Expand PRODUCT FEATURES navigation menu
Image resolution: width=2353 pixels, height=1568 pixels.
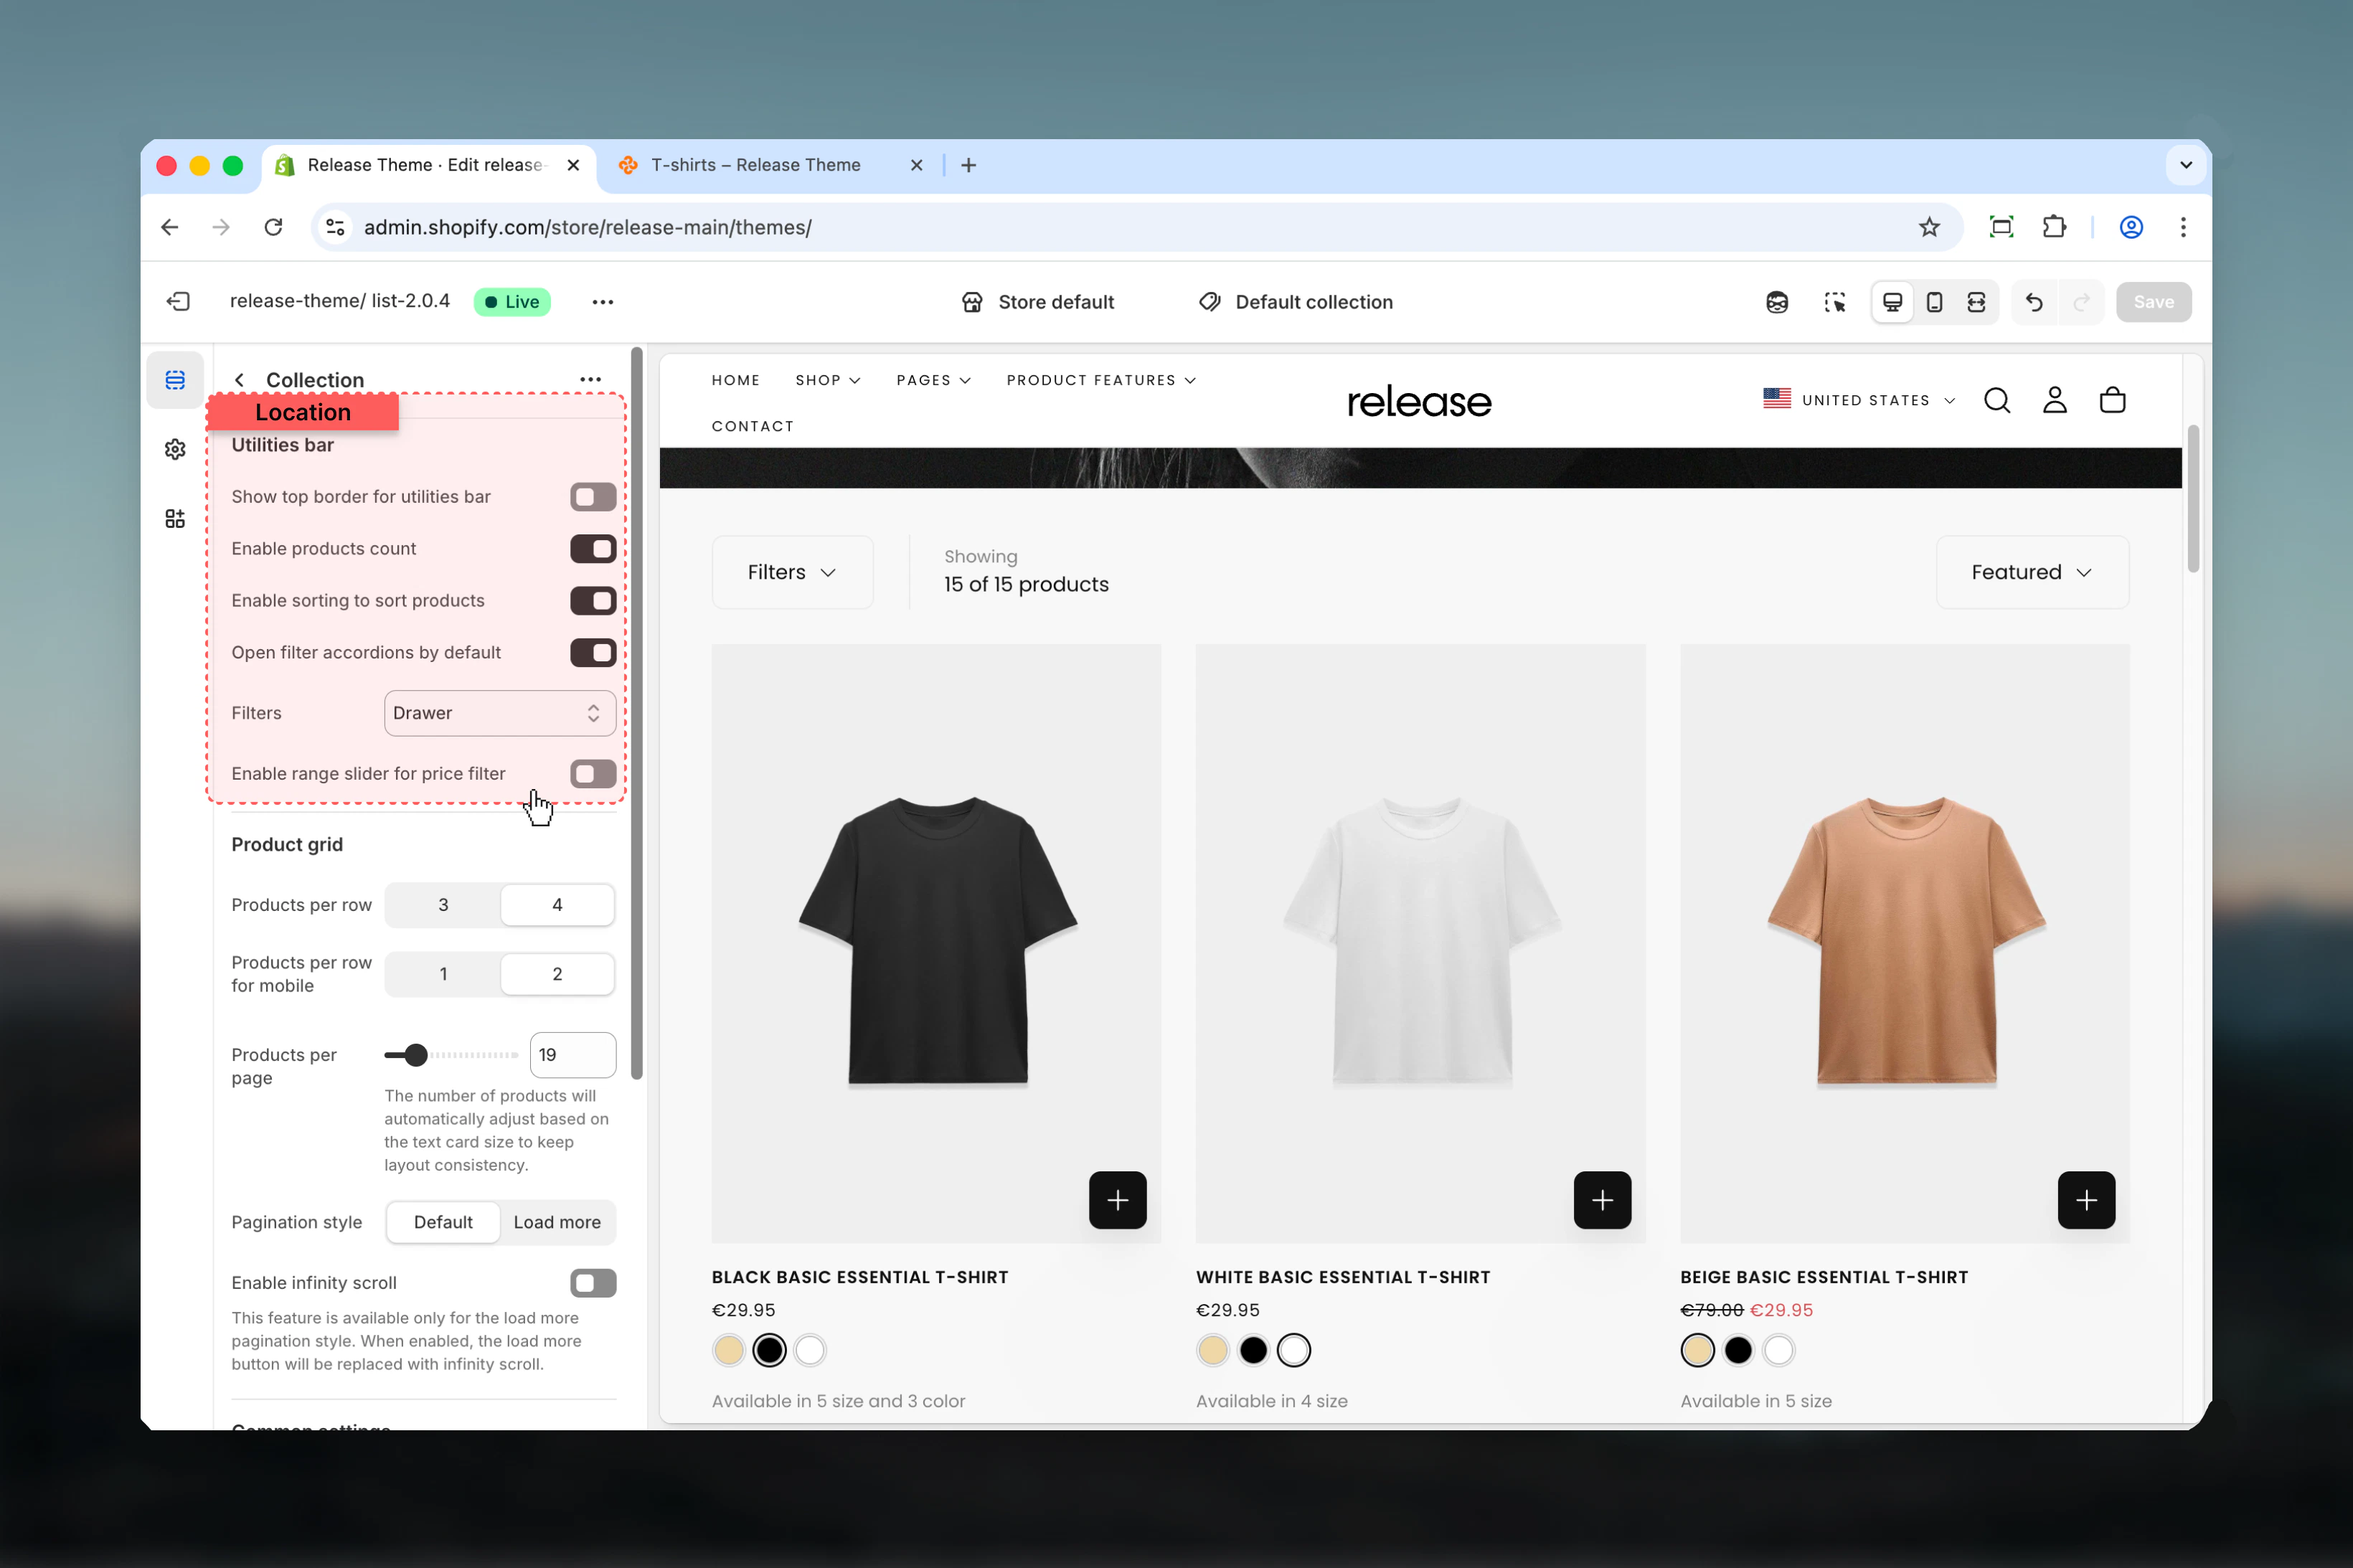1101,380
